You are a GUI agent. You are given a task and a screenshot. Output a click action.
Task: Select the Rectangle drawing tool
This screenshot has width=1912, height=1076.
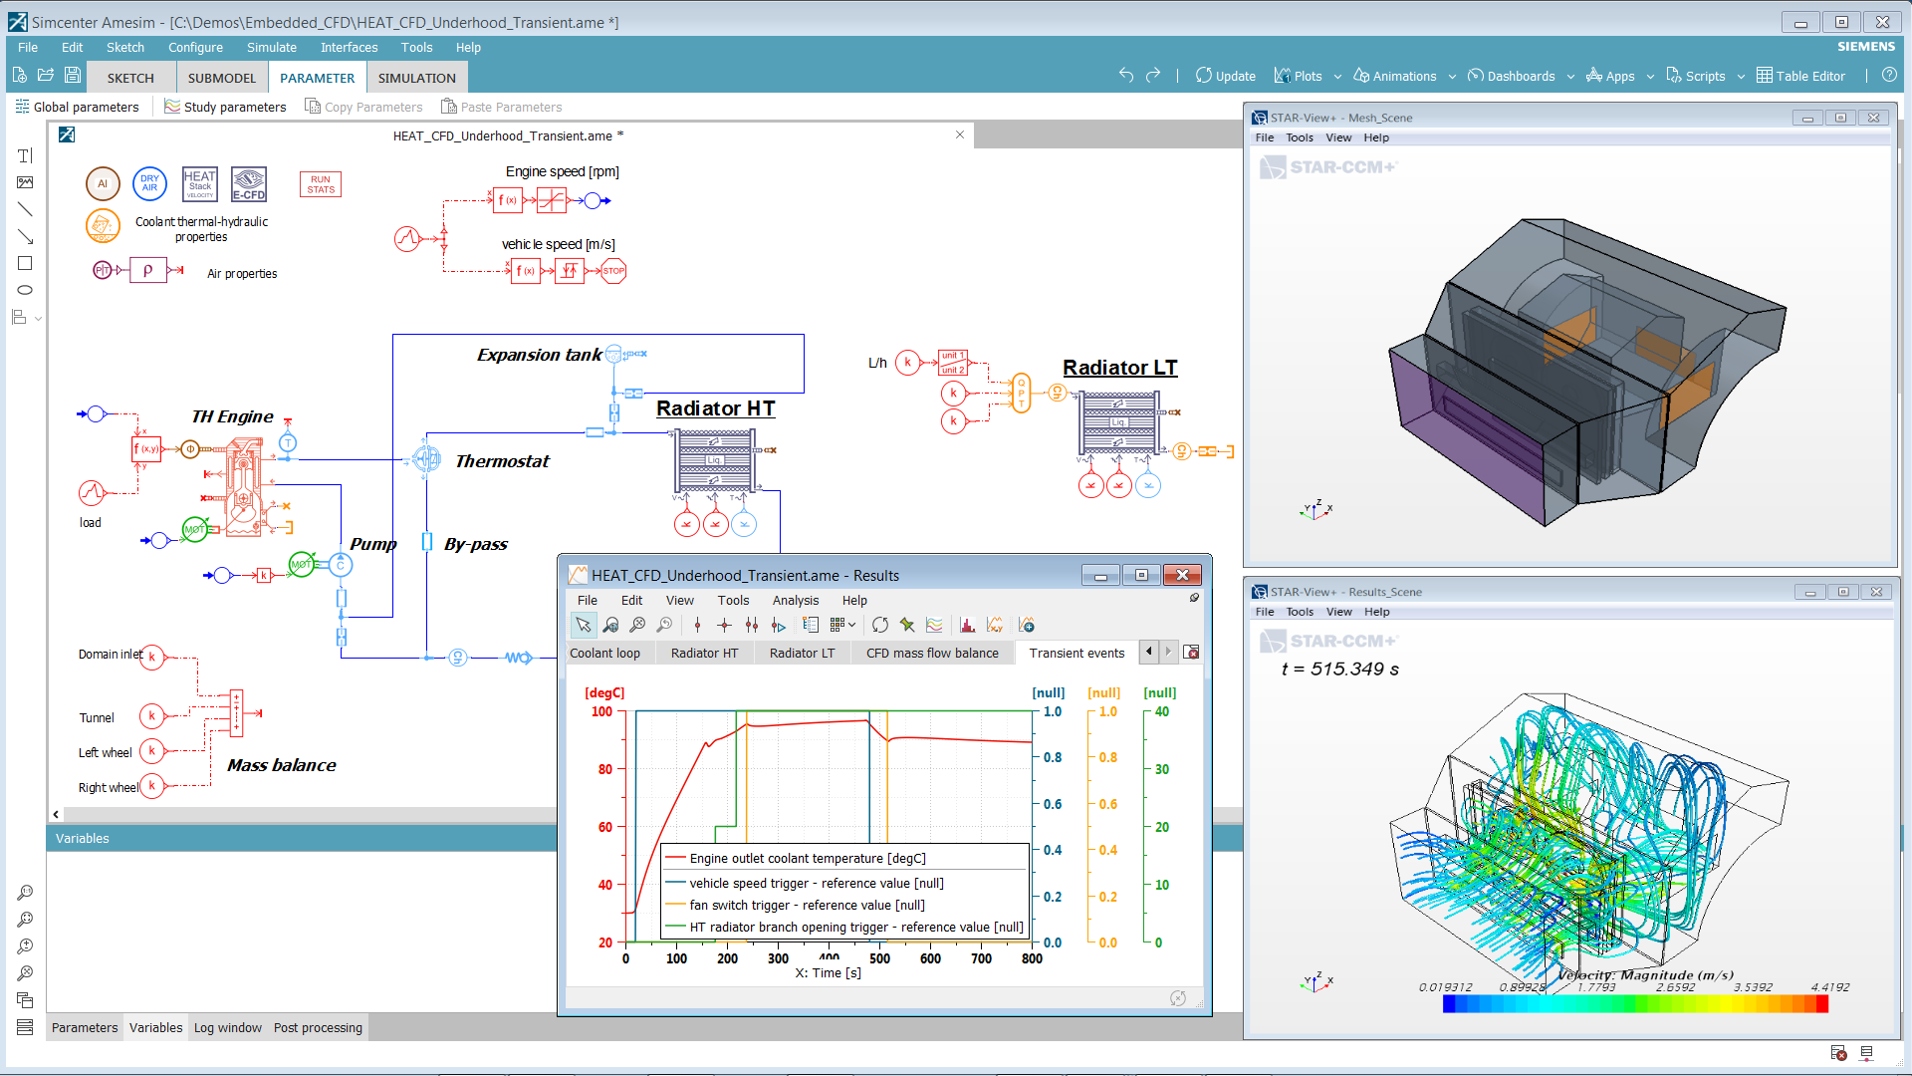24,263
